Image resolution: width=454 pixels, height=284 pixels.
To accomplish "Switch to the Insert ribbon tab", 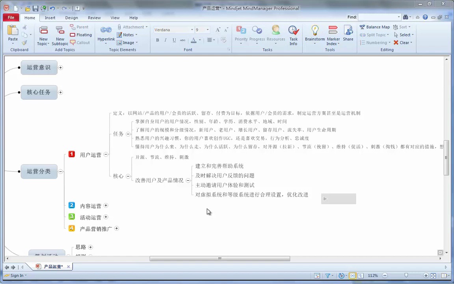I will coord(50,17).
